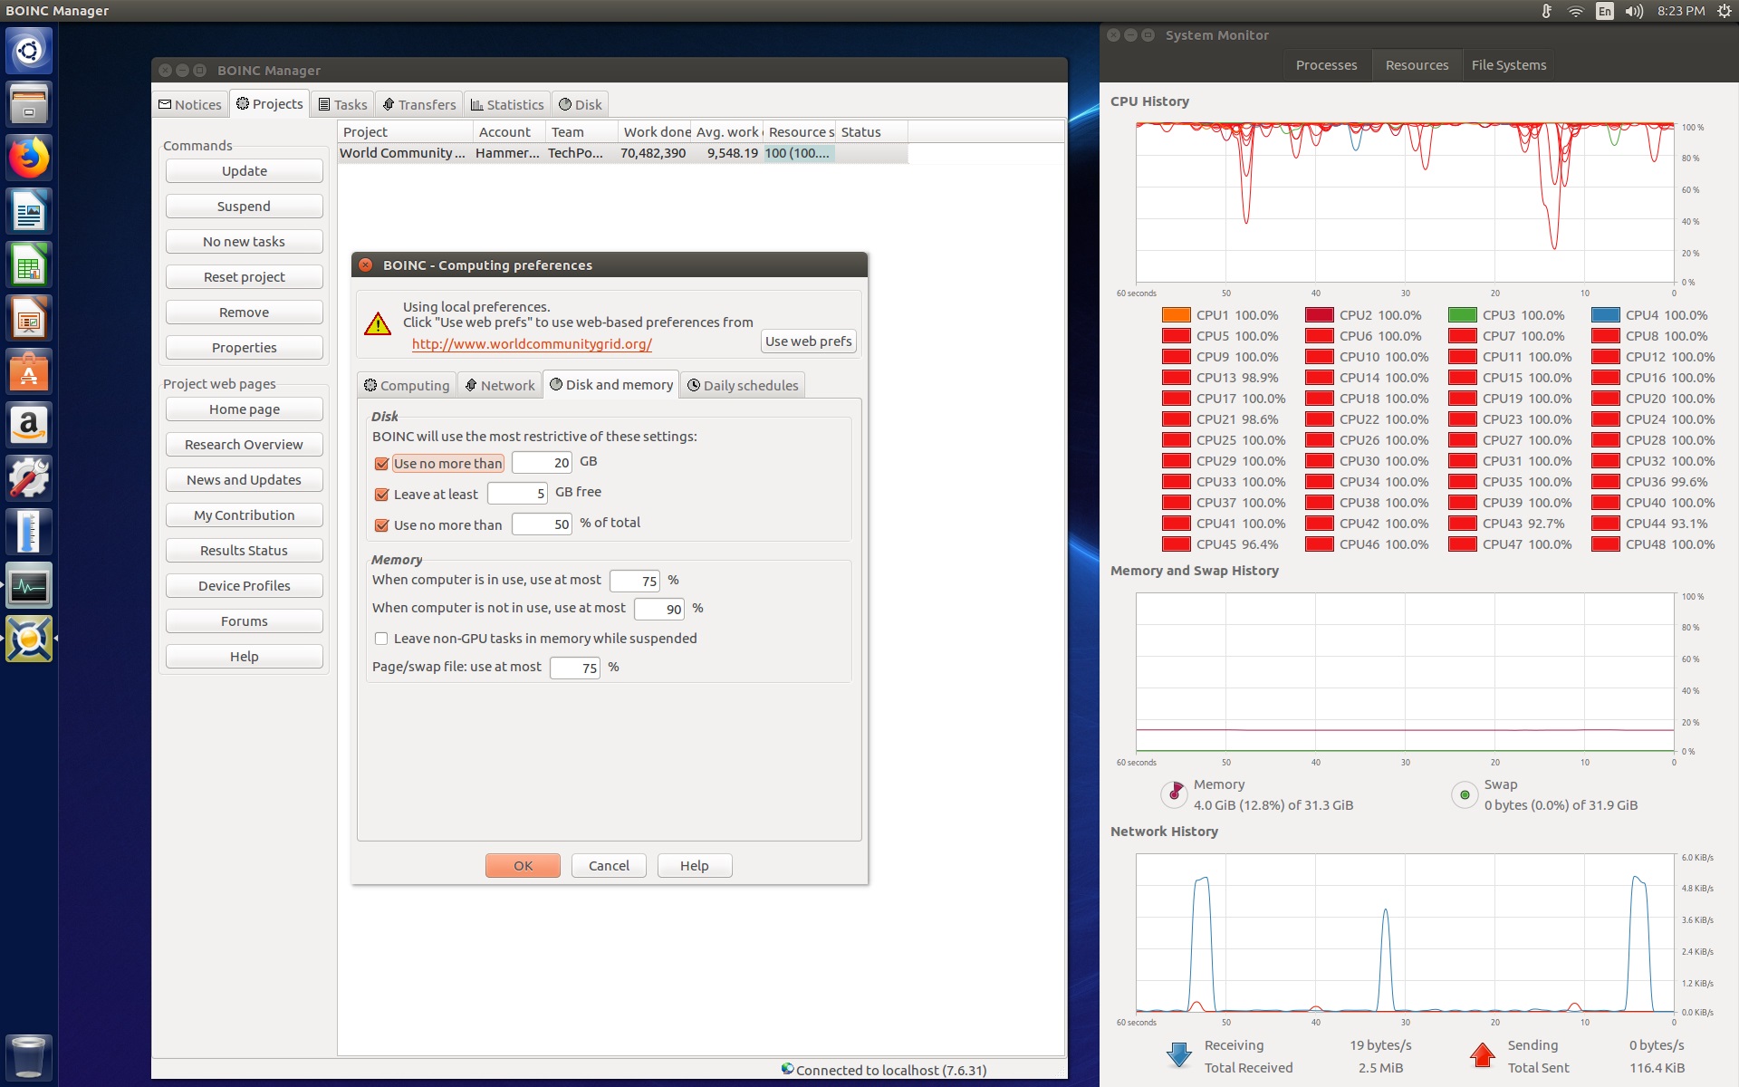
Task: Toggle the Leave at least 5 GB free checkbox
Action: (383, 492)
